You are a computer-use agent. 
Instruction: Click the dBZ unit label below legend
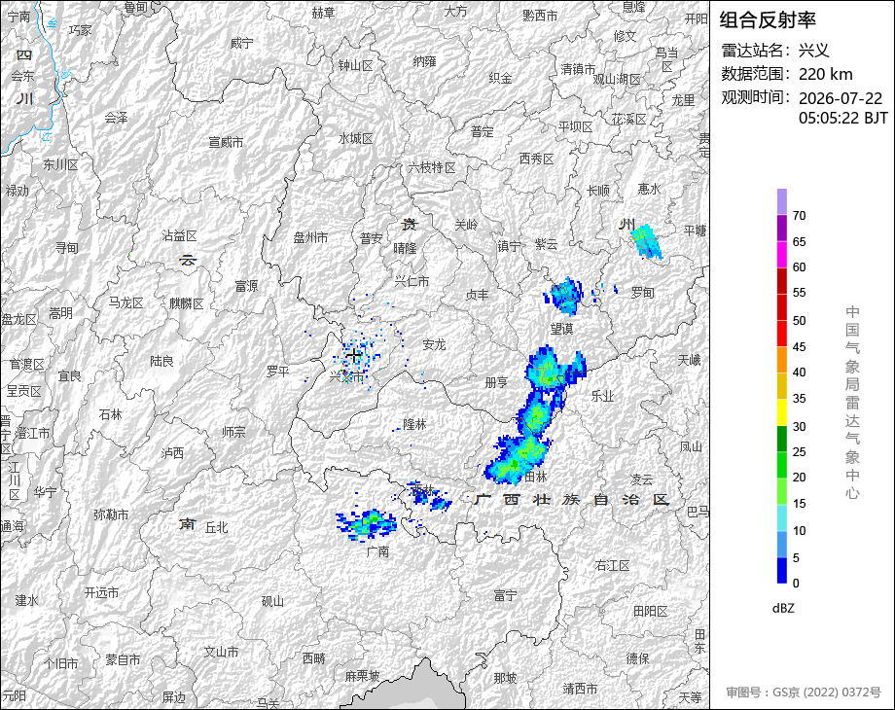coord(783,609)
